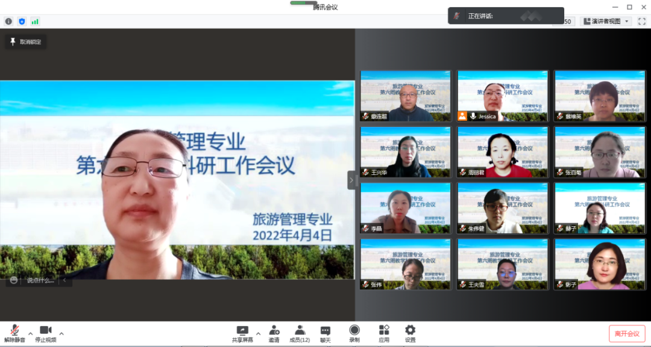Start recording with the 录制 button
651x347 pixels.
(354, 333)
